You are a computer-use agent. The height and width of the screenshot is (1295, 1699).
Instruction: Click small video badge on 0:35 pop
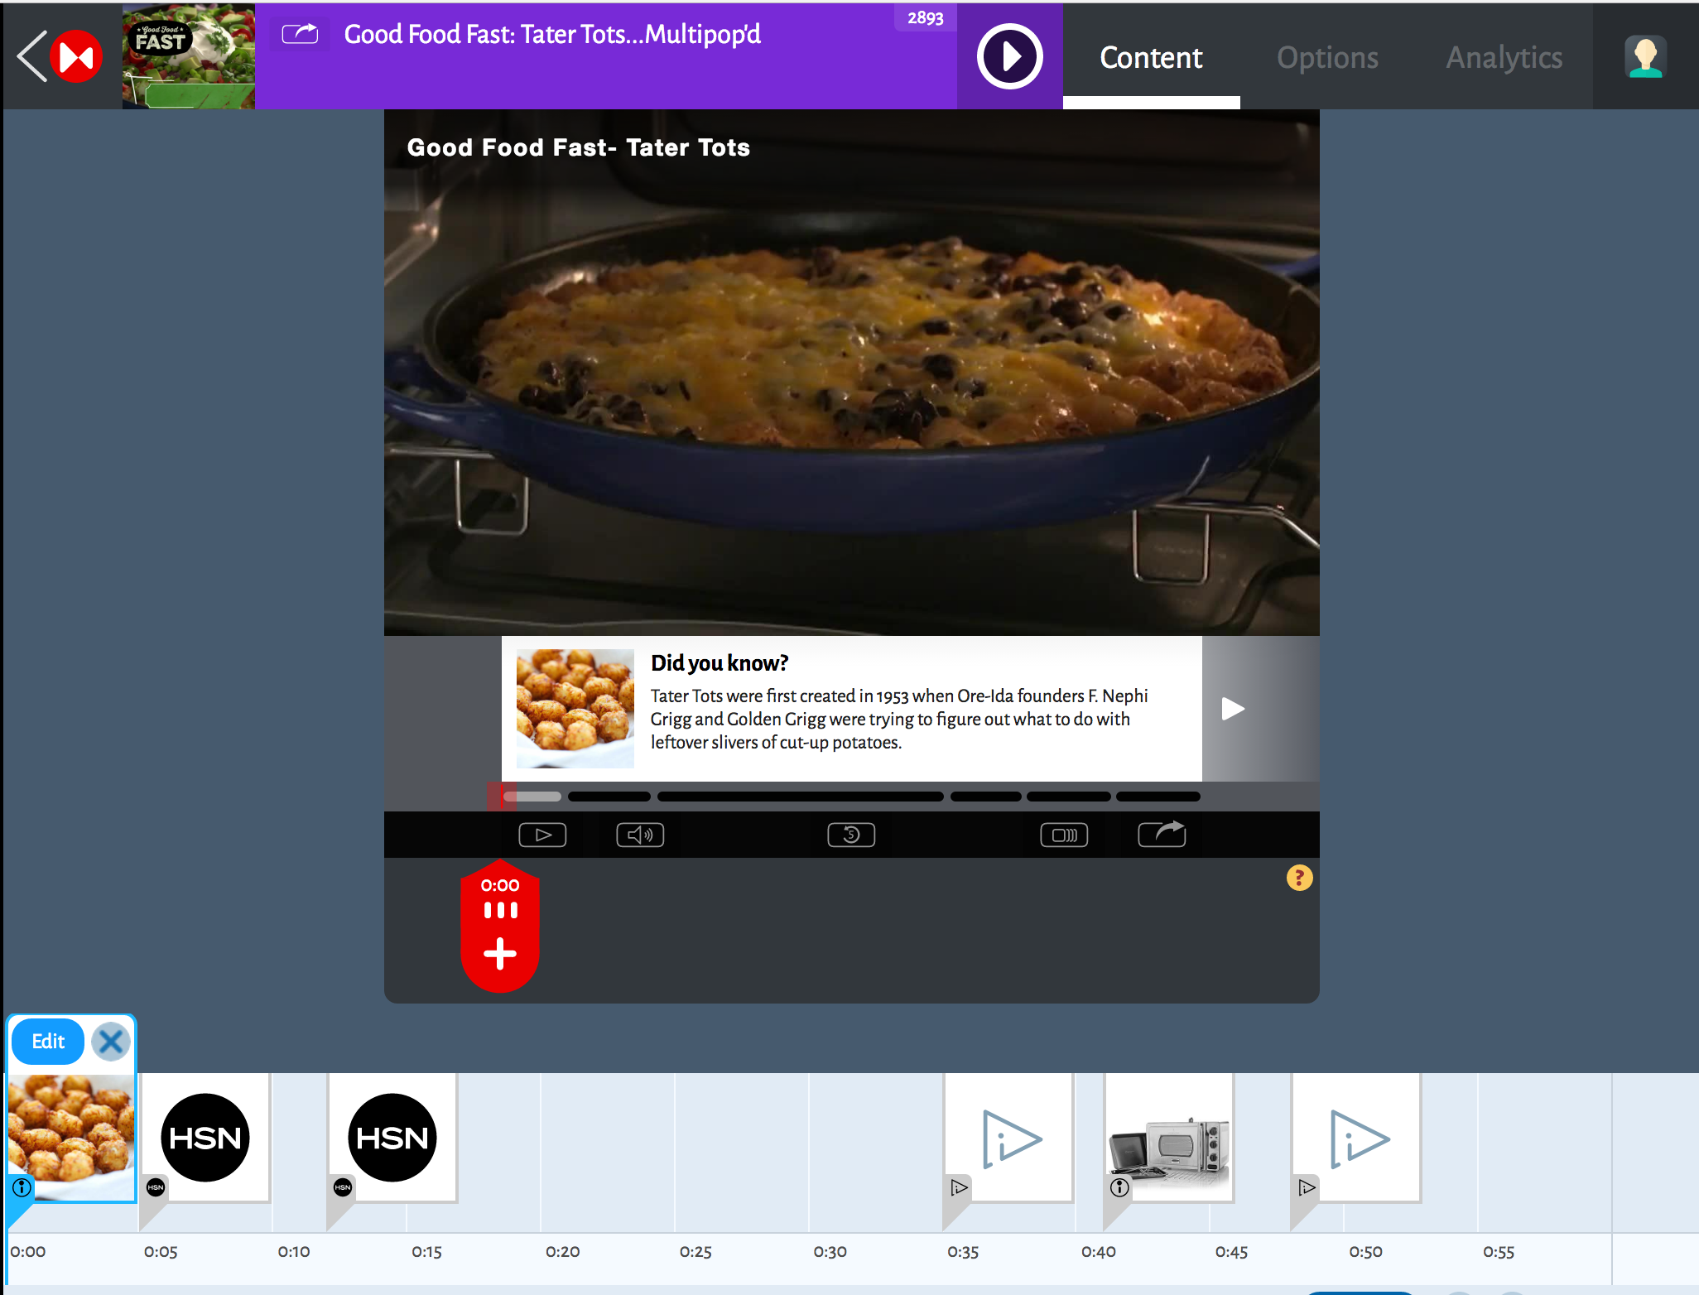(959, 1187)
